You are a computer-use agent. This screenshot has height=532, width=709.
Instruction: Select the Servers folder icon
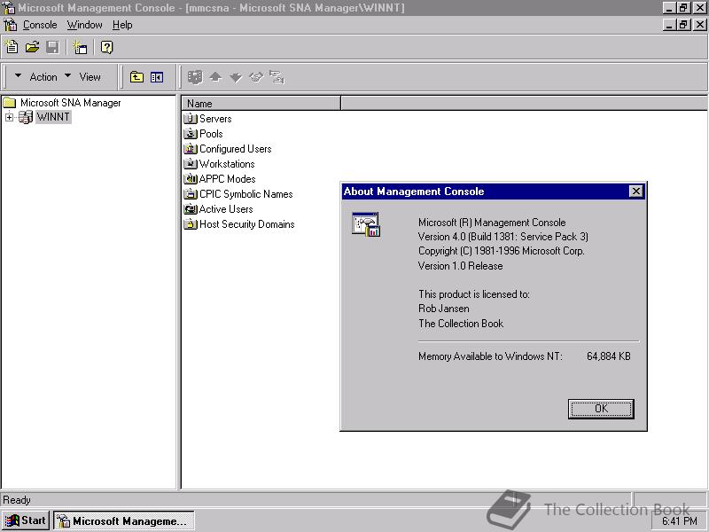coord(191,119)
